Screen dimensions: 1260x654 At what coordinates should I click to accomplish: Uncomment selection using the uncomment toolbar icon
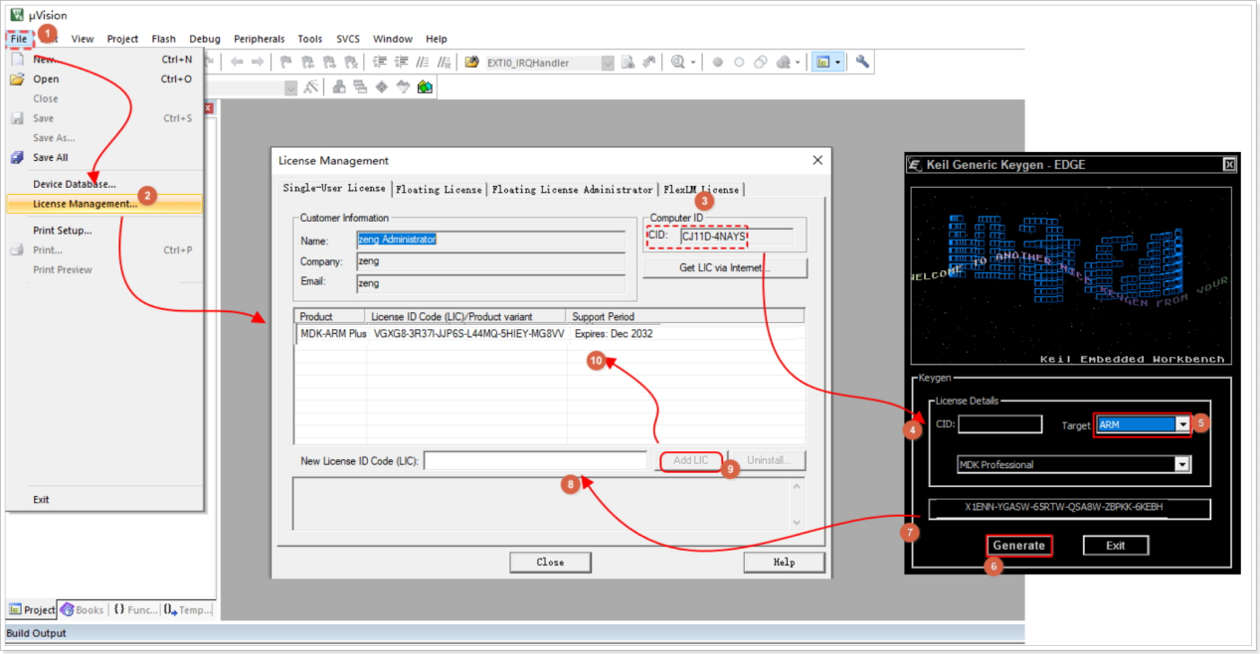point(444,62)
